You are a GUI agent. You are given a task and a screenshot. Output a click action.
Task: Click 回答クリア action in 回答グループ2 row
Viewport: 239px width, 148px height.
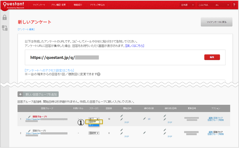pyautogui.click(x=218, y=132)
